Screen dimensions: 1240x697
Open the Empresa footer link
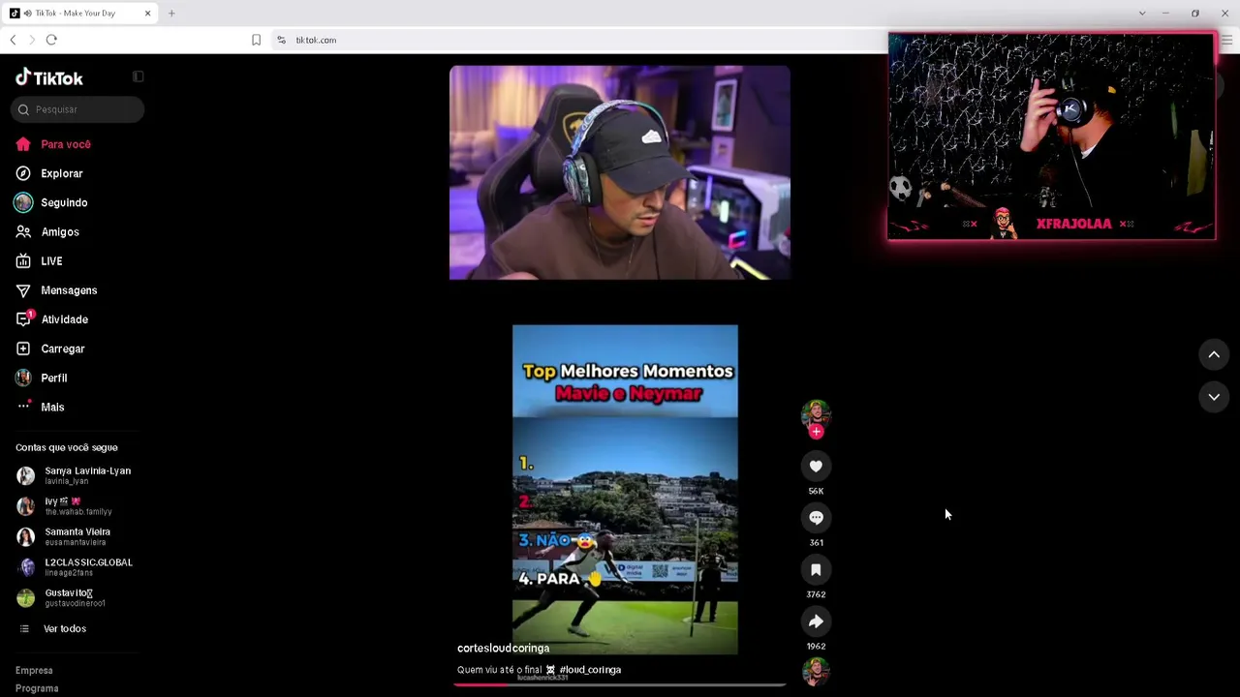click(34, 671)
